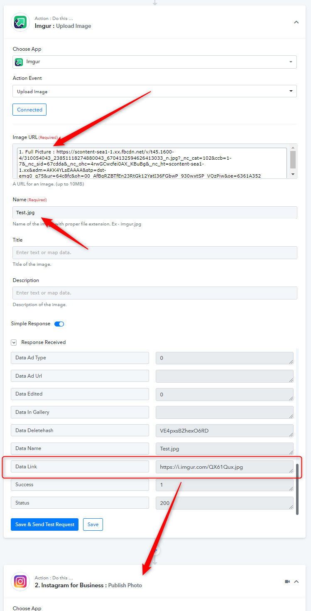Screen dimensions: 311x611
Task: Toggle the Simple Response switch
Action: 59,324
